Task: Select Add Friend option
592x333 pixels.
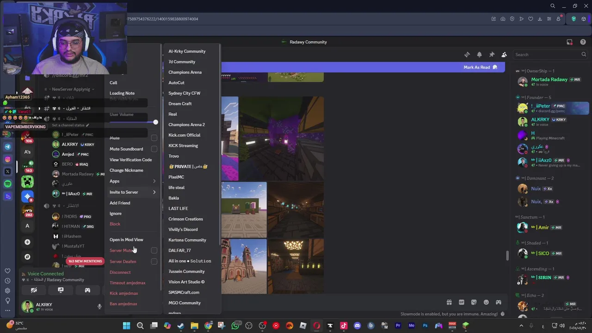Action: point(120,203)
